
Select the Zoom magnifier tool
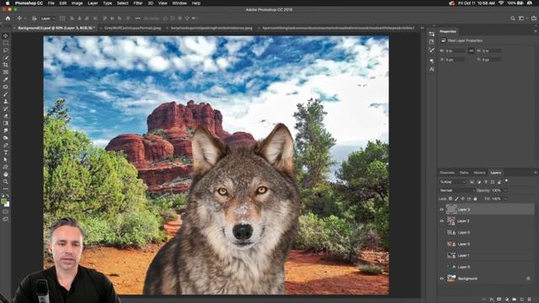coord(6,182)
